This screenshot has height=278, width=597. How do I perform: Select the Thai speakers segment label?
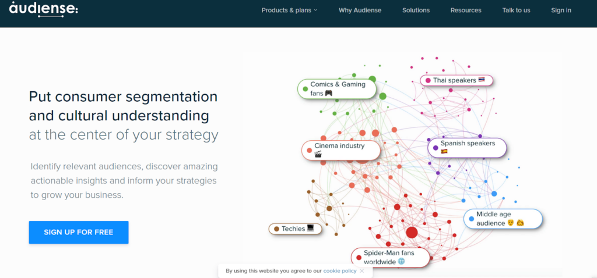456,80
